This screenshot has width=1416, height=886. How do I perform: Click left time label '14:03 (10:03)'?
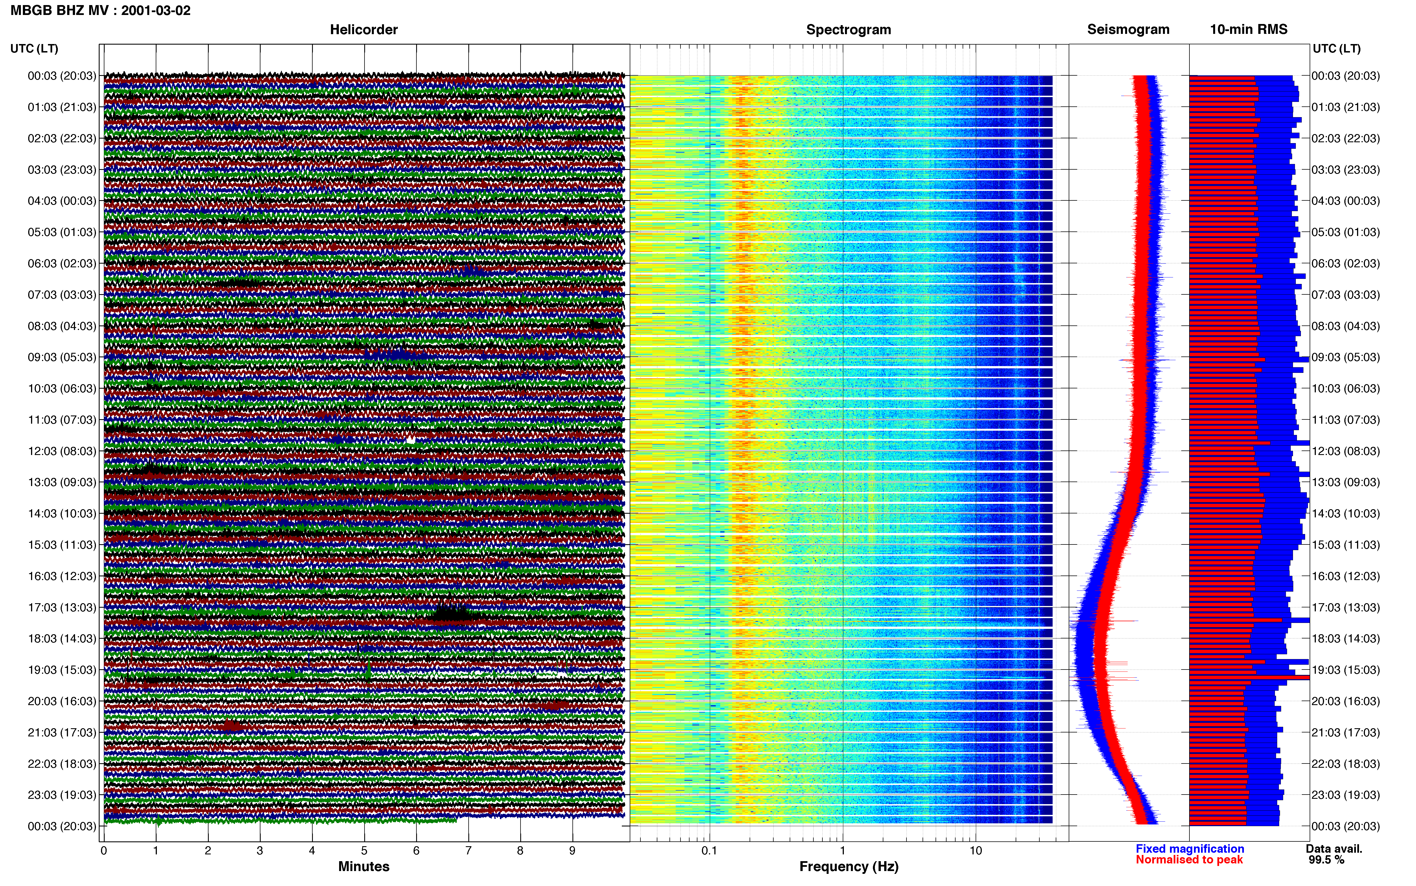[62, 514]
